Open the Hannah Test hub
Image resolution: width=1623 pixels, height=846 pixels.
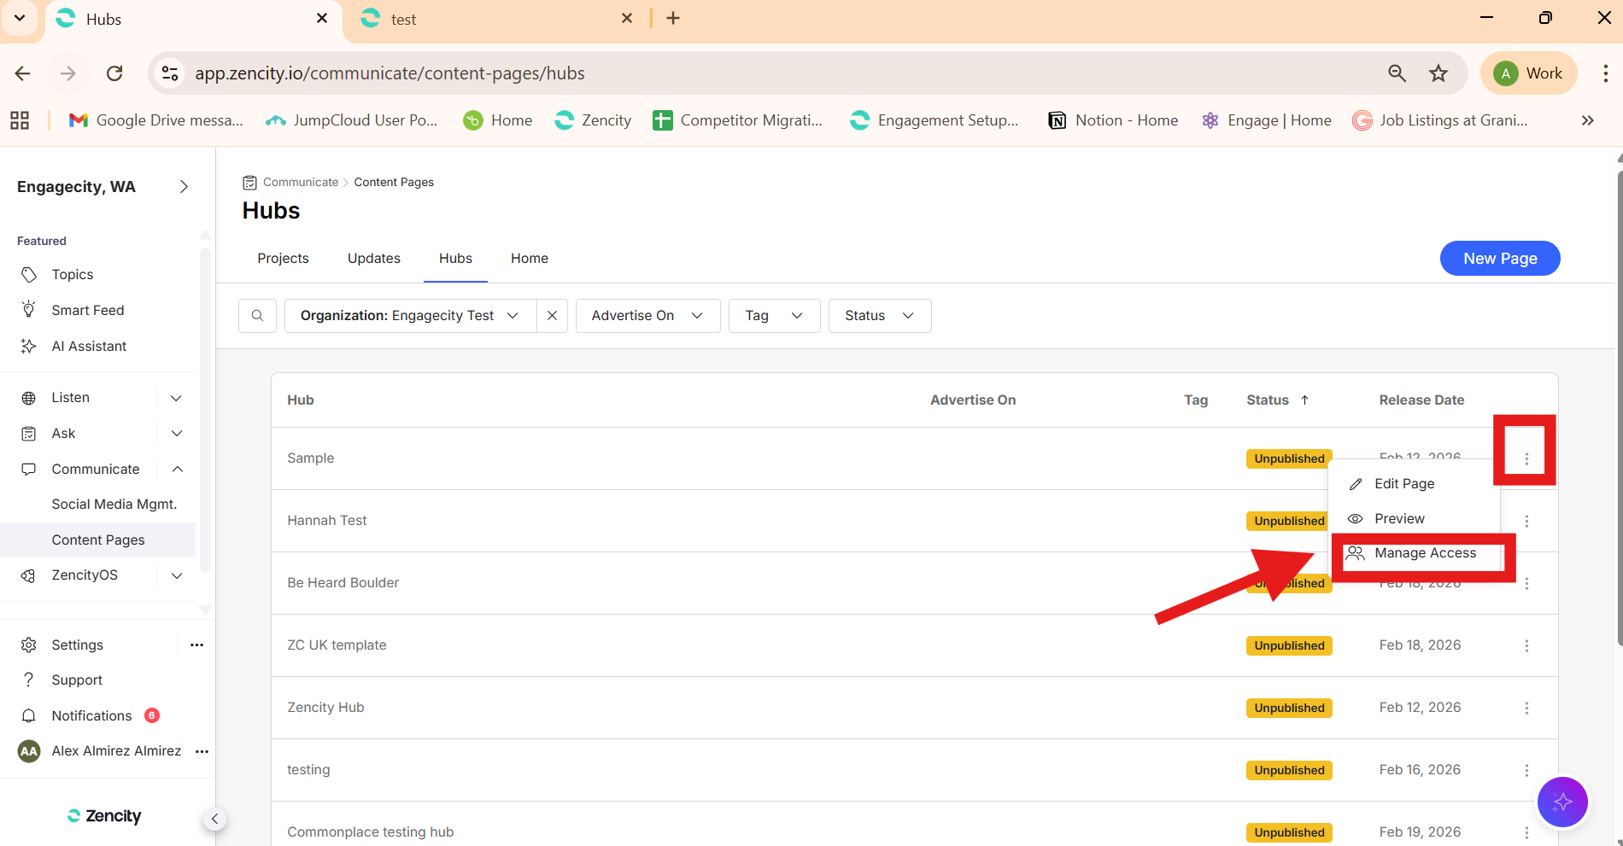click(x=326, y=520)
